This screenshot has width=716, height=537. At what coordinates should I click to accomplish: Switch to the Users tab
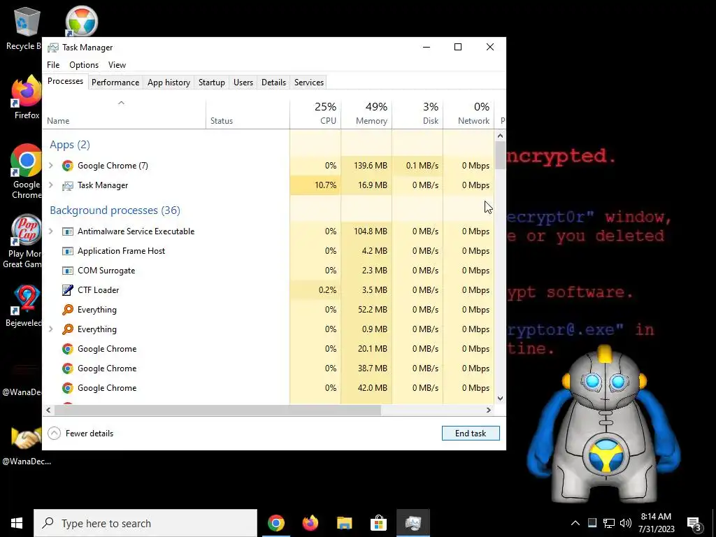[x=243, y=83]
